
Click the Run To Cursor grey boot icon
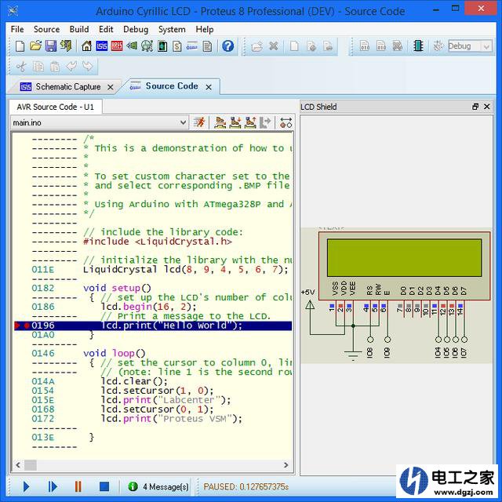[265, 122]
